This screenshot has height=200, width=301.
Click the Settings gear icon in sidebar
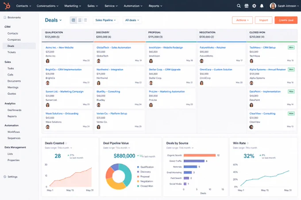tap(5, 177)
